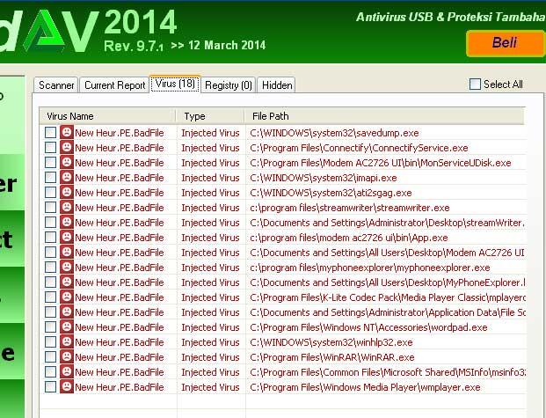The width and height of the screenshot is (546, 418).
Task: Click the sad-face icon beside imapi.exe
Action: [67, 178]
